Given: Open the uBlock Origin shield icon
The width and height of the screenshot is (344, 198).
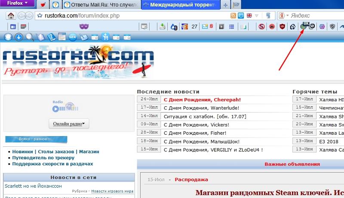Looking at the screenshot, I should (x=282, y=27).
